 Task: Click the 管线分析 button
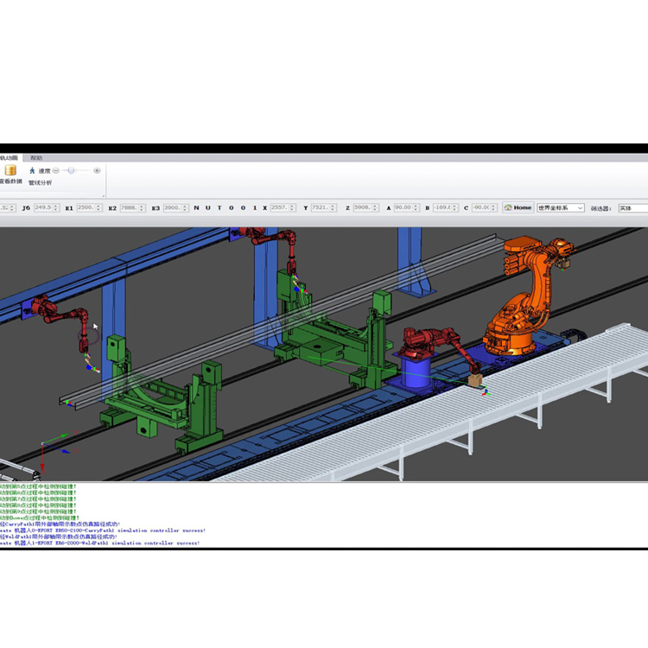tap(40, 183)
